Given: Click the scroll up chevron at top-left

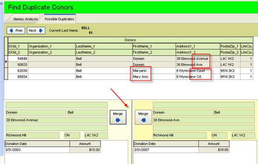Looking at the screenshot, I should point(2,3).
